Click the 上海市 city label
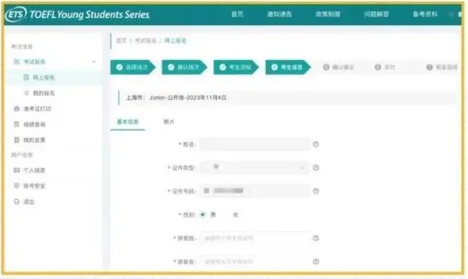Viewport: 468px width, 279px height. click(135, 98)
